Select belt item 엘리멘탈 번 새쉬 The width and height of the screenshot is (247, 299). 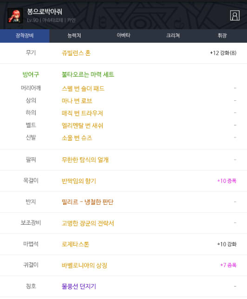(x=82, y=125)
